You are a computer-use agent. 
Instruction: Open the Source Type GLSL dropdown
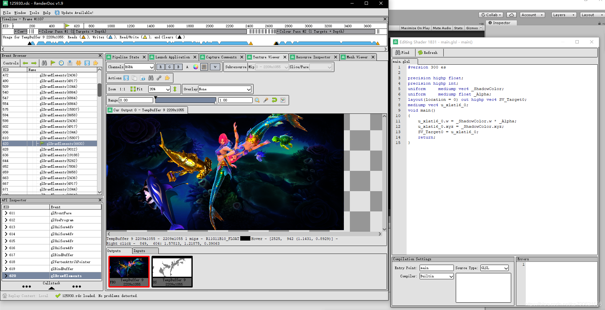[x=494, y=268]
